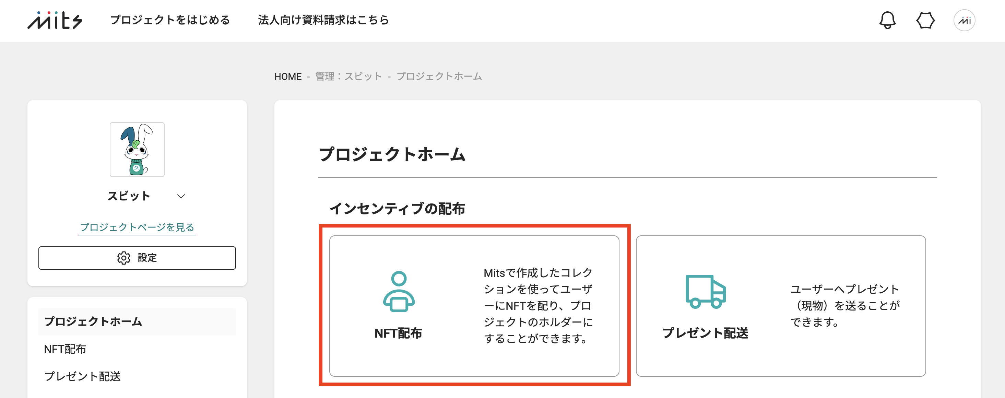This screenshot has width=1005, height=398.
Task: Open 法人向け資料請求はこちら in top navigation
Action: pos(323,20)
